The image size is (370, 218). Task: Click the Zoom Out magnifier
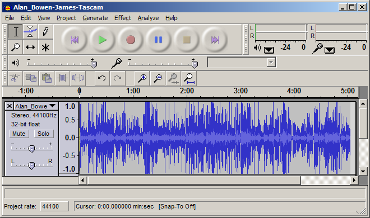point(158,78)
